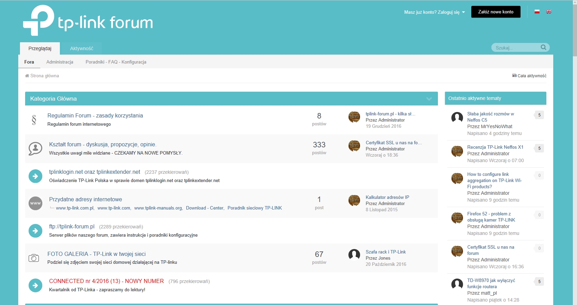
Task: Collapse the Kategoria Główna section
Action: (x=429, y=99)
